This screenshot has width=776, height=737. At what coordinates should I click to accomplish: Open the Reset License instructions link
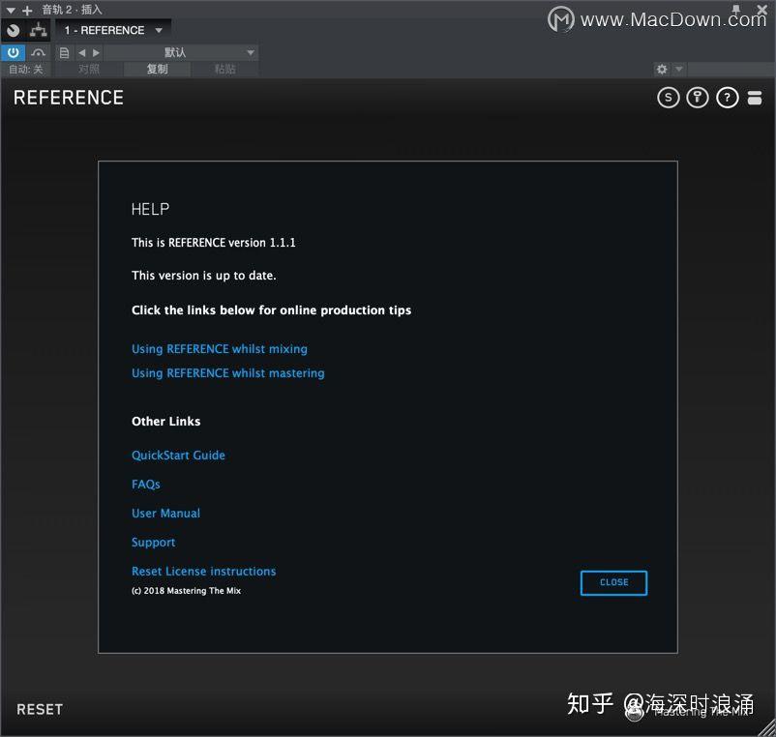204,572
